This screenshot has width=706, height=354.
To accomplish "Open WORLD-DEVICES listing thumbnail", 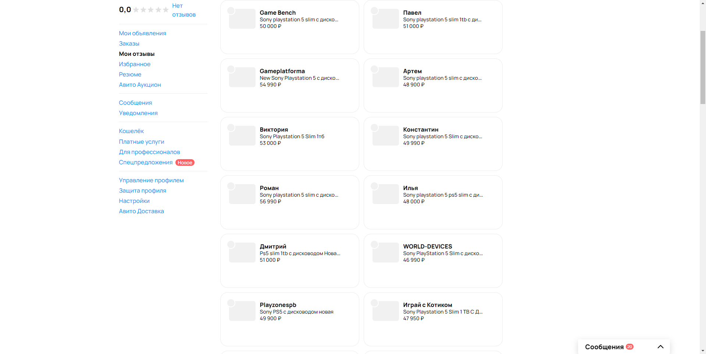I will [x=385, y=253].
